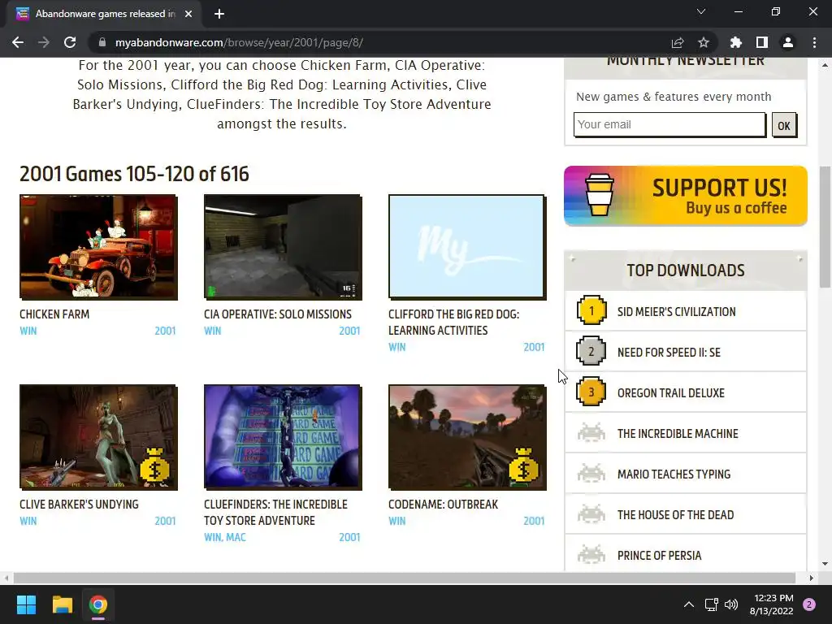The image size is (832, 624).
Task: Open File Explorer from taskbar
Action: coord(62,604)
